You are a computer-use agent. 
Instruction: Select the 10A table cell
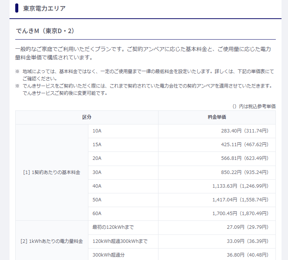[x=123, y=131]
